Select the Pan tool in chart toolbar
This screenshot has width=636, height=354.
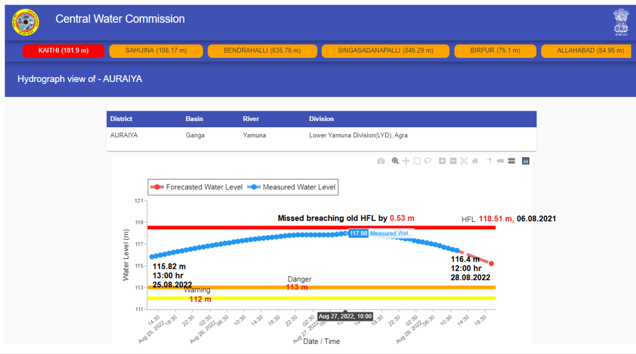406,161
